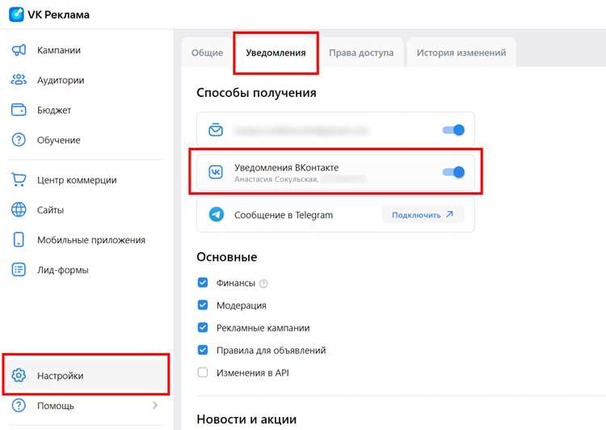Click the Настройки gear icon

[x=19, y=375]
